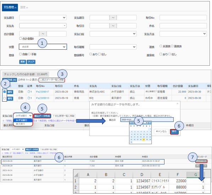The width and height of the screenshot is (212, 195).
Task: Open the 支払方法 dropdown
Action: 183,34
